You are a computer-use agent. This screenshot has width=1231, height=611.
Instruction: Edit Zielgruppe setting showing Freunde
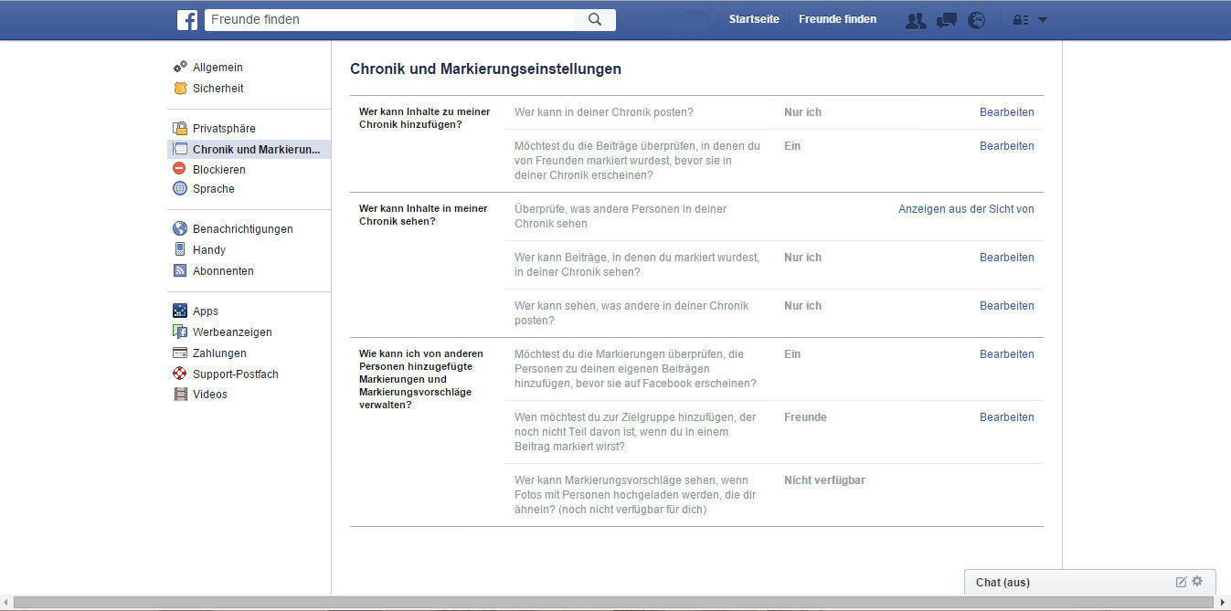(x=1006, y=417)
